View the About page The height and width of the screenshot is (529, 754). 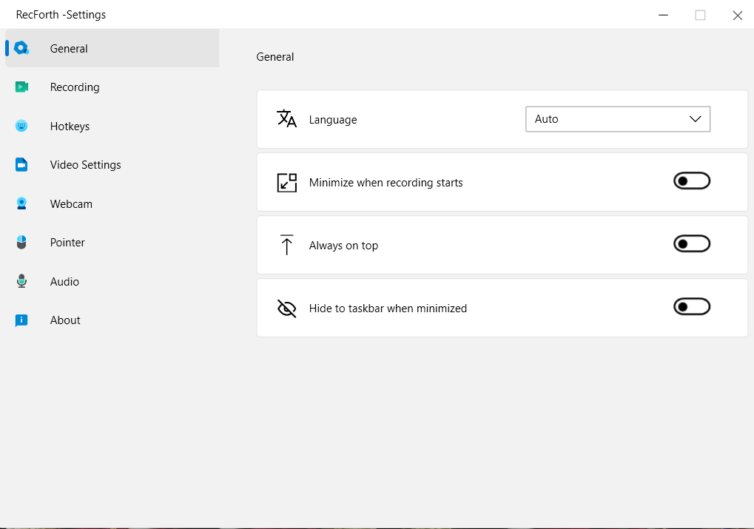coord(112,320)
